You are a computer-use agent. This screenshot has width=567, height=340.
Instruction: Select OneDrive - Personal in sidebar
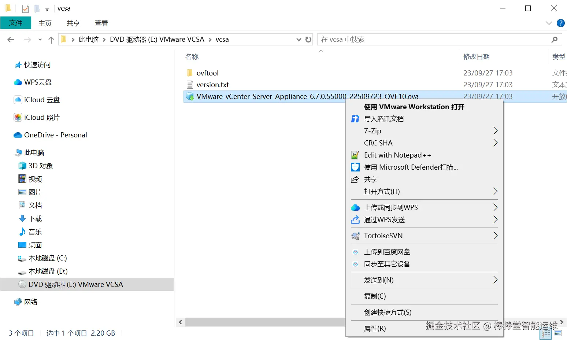click(x=51, y=135)
